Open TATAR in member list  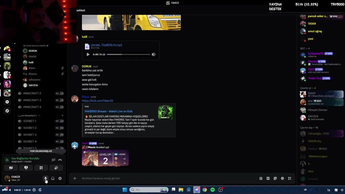[322, 24]
